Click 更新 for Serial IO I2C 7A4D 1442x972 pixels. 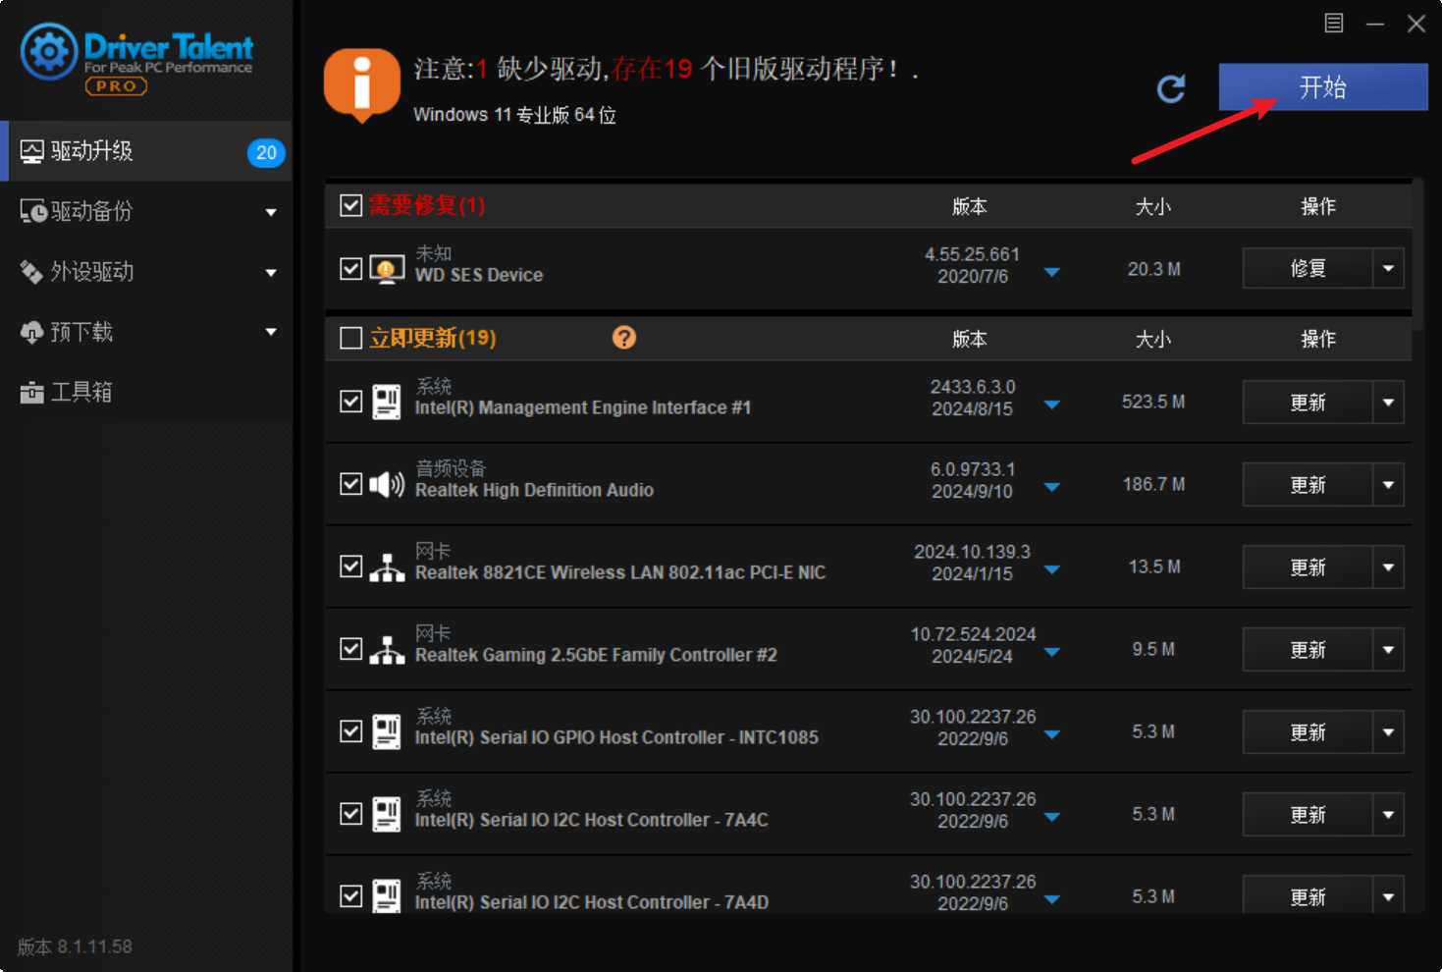pyautogui.click(x=1308, y=894)
